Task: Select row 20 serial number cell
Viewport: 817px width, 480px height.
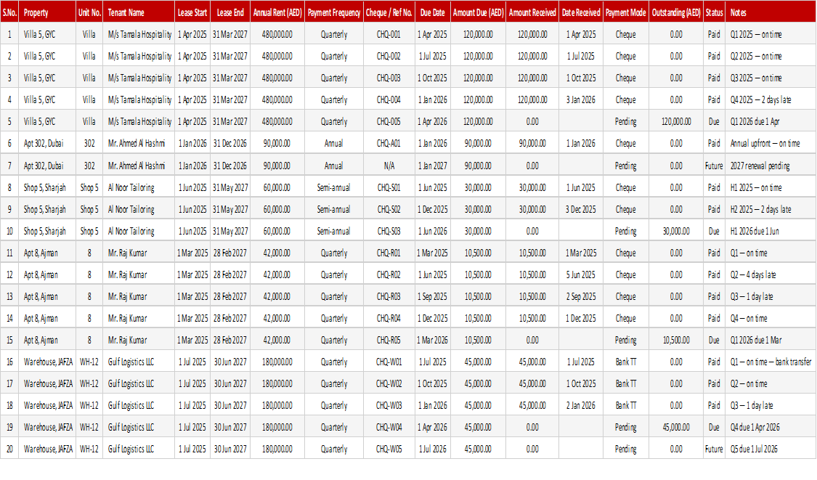Action: (9, 449)
